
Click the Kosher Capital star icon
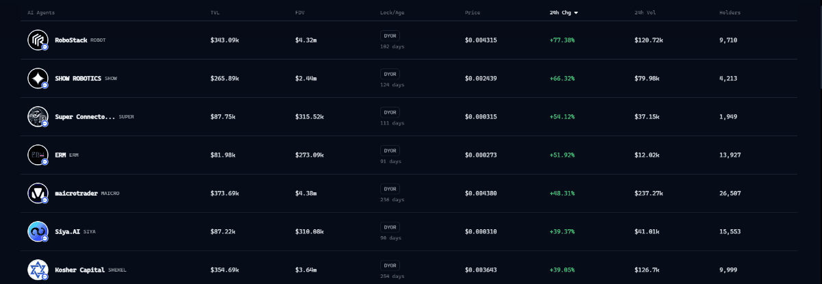click(37, 270)
